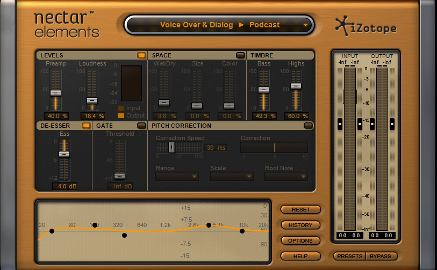437x270 pixels.
Task: Click the Voice Over & Dialog preset name
Action: coord(197,25)
